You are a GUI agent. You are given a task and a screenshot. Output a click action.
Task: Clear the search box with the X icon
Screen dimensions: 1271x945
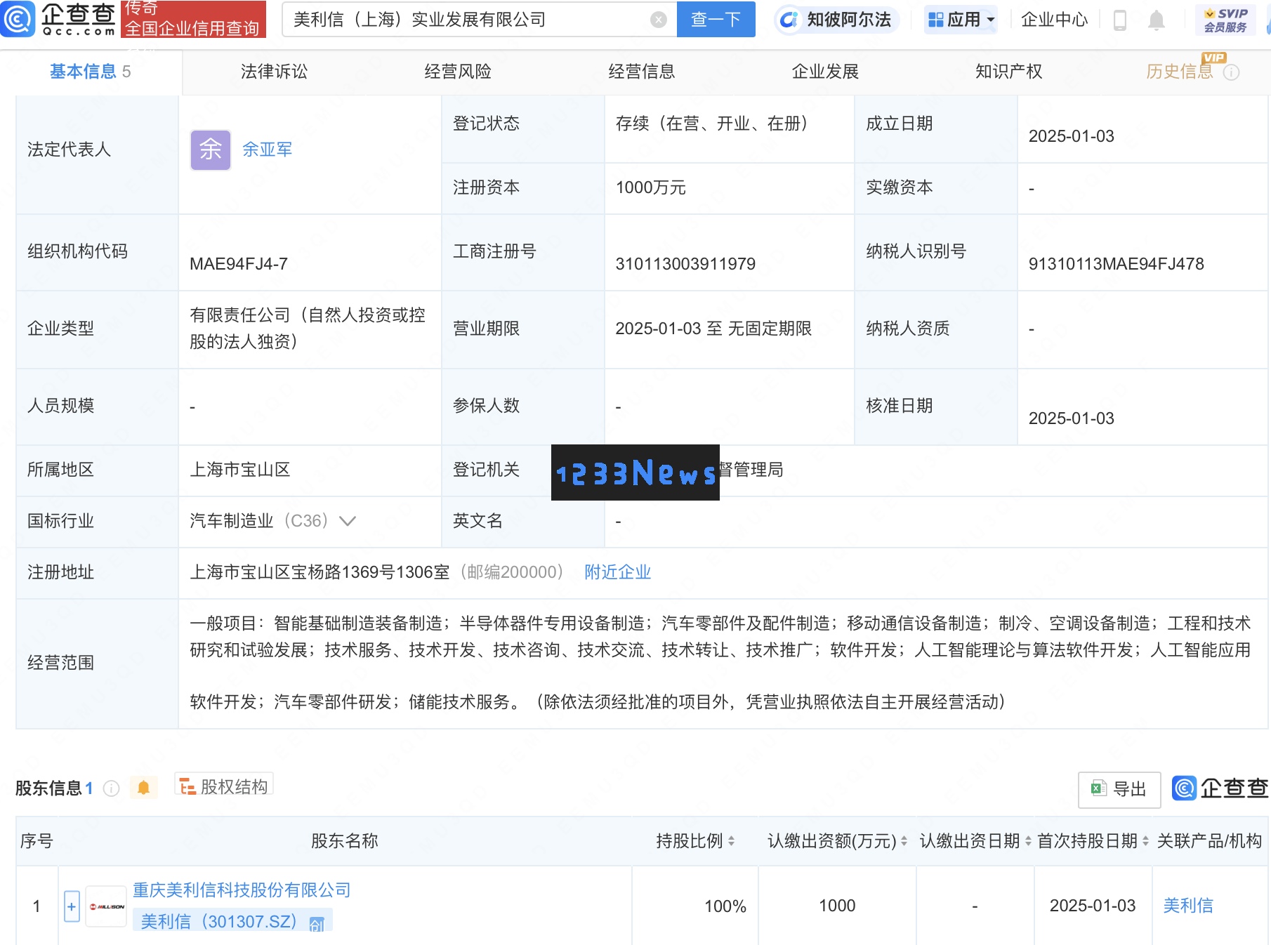coord(658,20)
